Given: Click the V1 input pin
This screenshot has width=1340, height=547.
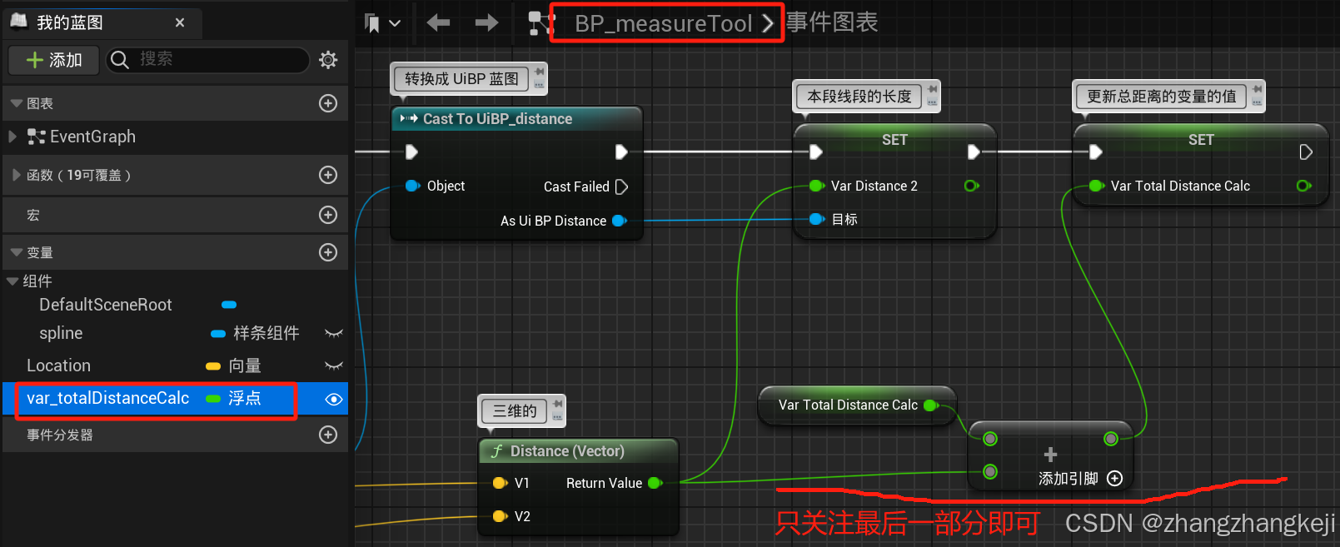Looking at the screenshot, I should [500, 483].
